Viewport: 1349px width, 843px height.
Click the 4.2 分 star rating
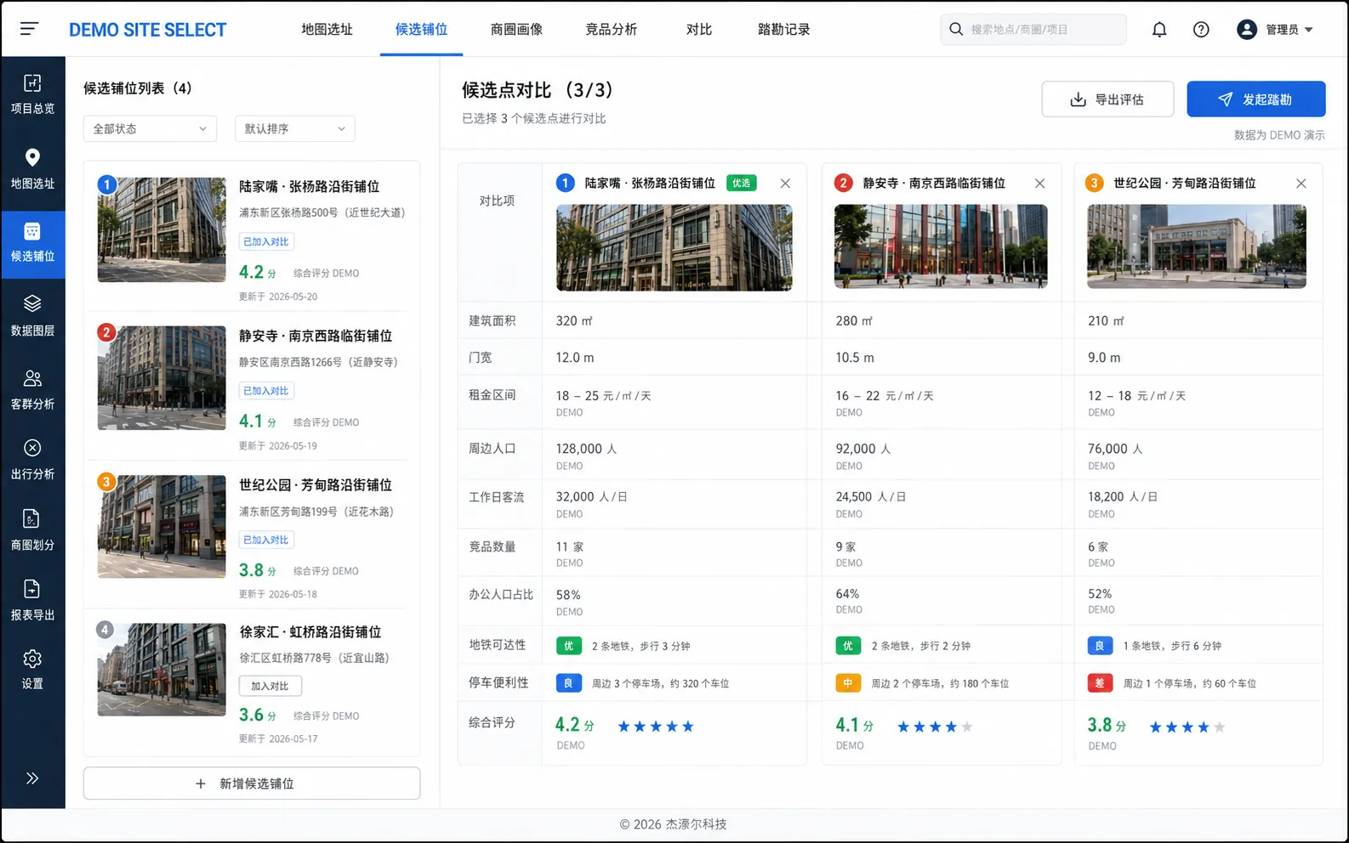tap(656, 727)
